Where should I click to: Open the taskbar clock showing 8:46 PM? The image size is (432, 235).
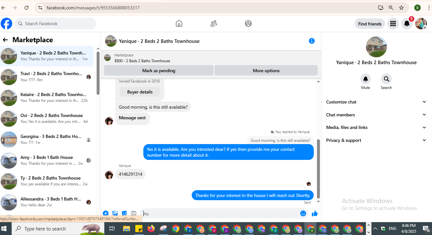409,229
